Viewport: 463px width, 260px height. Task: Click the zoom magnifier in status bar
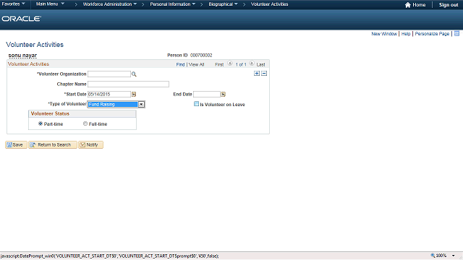click(x=433, y=256)
